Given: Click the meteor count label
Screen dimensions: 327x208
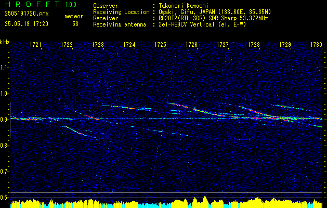Looking at the screenshot, I should tap(74, 16).
